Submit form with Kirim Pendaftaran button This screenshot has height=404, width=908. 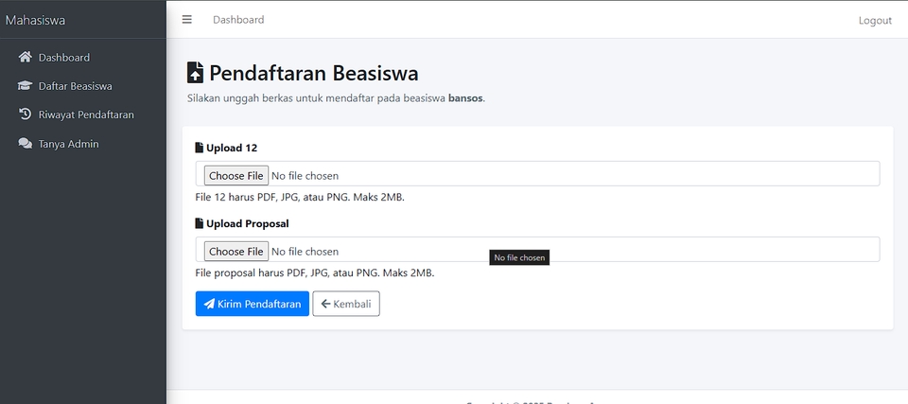tap(252, 304)
